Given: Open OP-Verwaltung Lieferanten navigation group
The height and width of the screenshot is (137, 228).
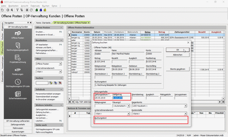Looking at the screenshot, I should coord(18,121).
